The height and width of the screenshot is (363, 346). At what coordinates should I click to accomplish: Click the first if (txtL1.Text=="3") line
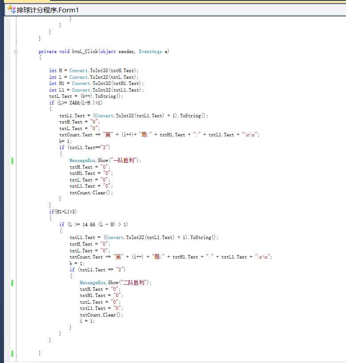click(x=85, y=147)
